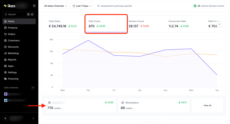Click the Apps grid icon
Viewport: 230px width, 124px height.
[x=5, y=66]
